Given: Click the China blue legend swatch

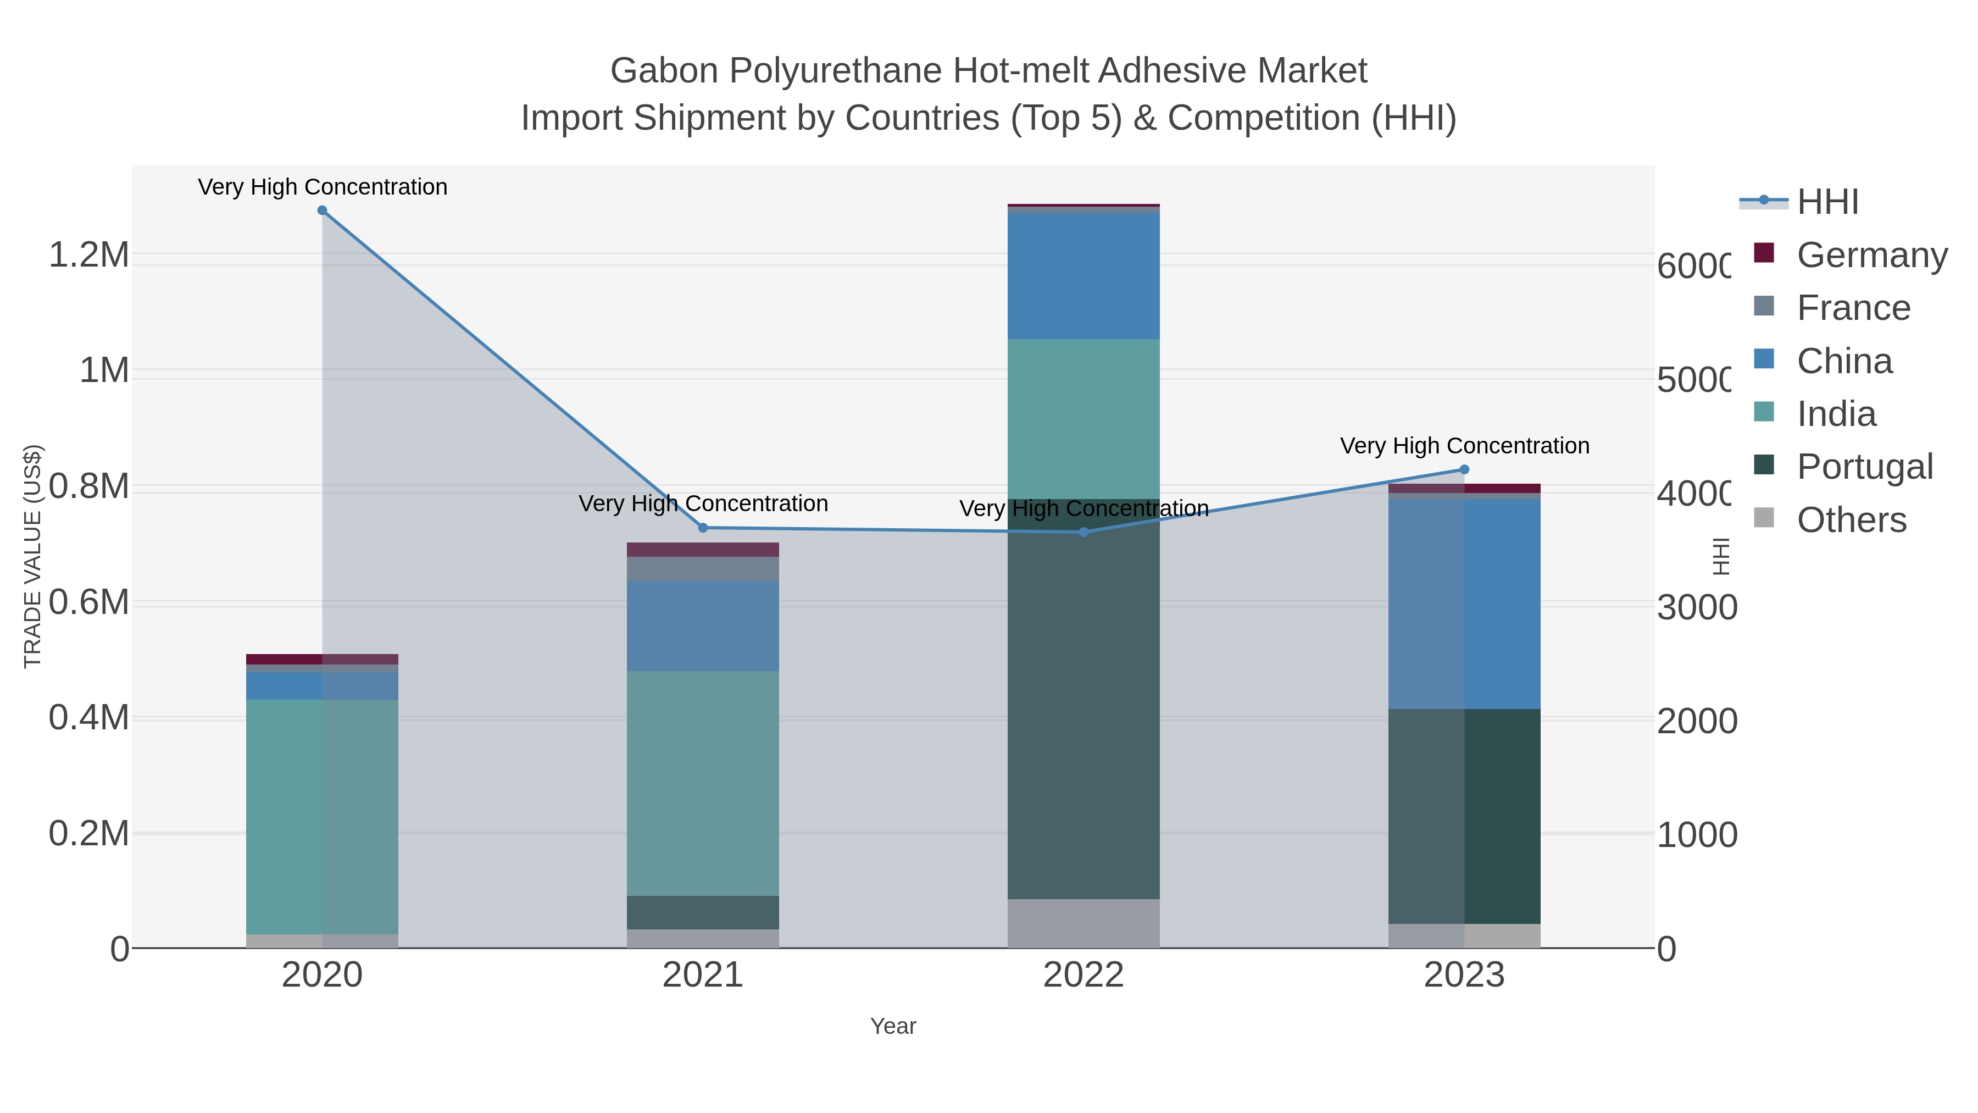Looking at the screenshot, I should pos(1764,359).
